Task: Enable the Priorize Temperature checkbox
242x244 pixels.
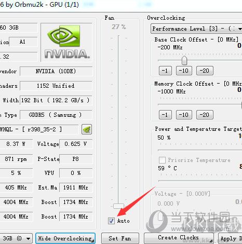Action: coord(162,160)
